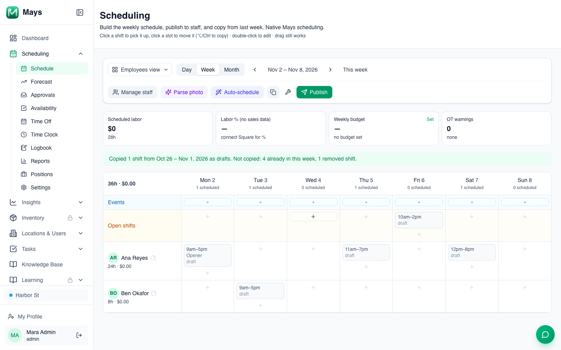Screen dimensions: 561x350
Task: Go to previous week arrow
Action: 255,70
